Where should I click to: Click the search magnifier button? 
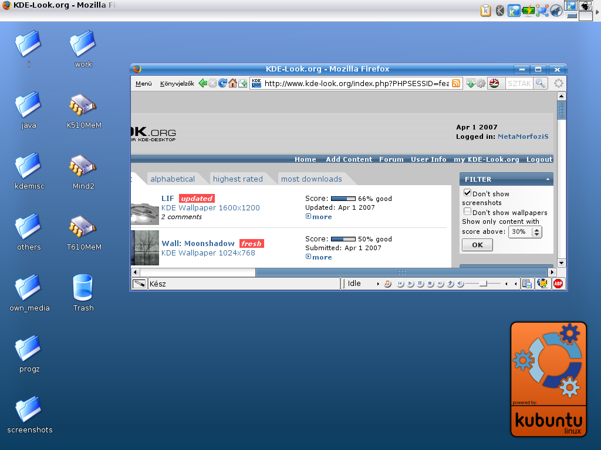pyautogui.click(x=541, y=83)
